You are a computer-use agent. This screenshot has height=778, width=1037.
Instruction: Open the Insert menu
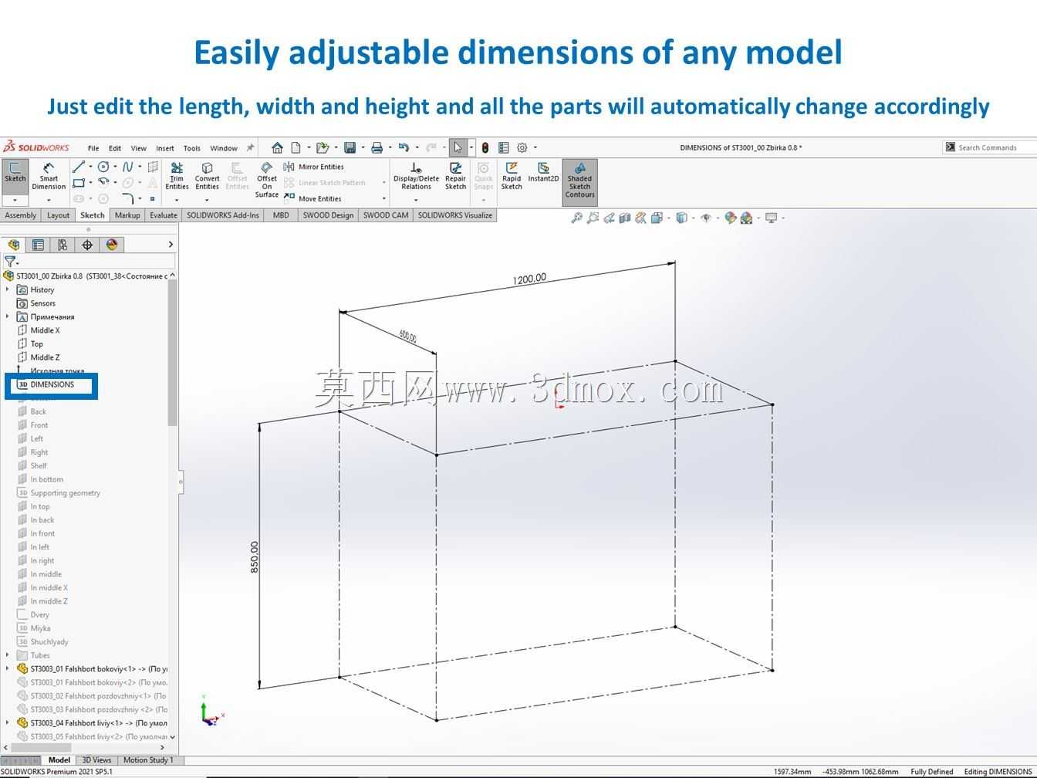[x=165, y=148]
